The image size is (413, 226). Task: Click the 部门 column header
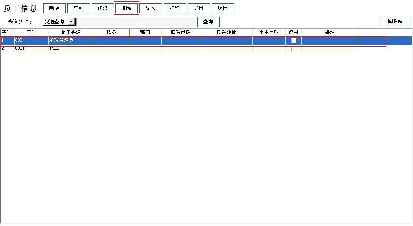145,32
